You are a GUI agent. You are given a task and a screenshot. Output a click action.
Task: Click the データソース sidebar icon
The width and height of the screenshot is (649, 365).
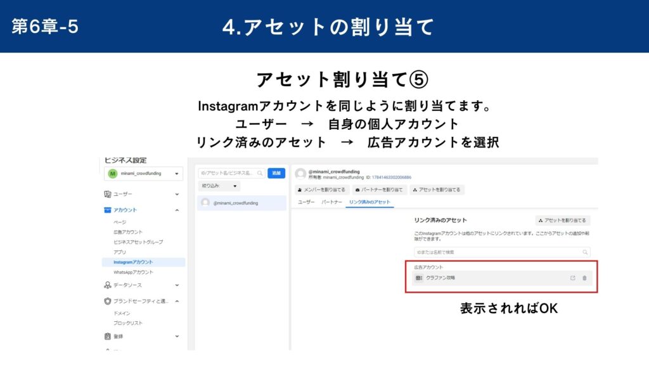pos(108,285)
